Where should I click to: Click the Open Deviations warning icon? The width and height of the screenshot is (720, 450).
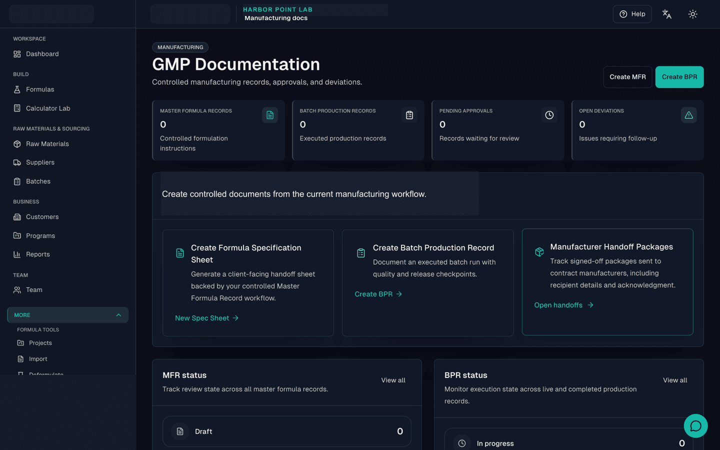(x=688, y=115)
